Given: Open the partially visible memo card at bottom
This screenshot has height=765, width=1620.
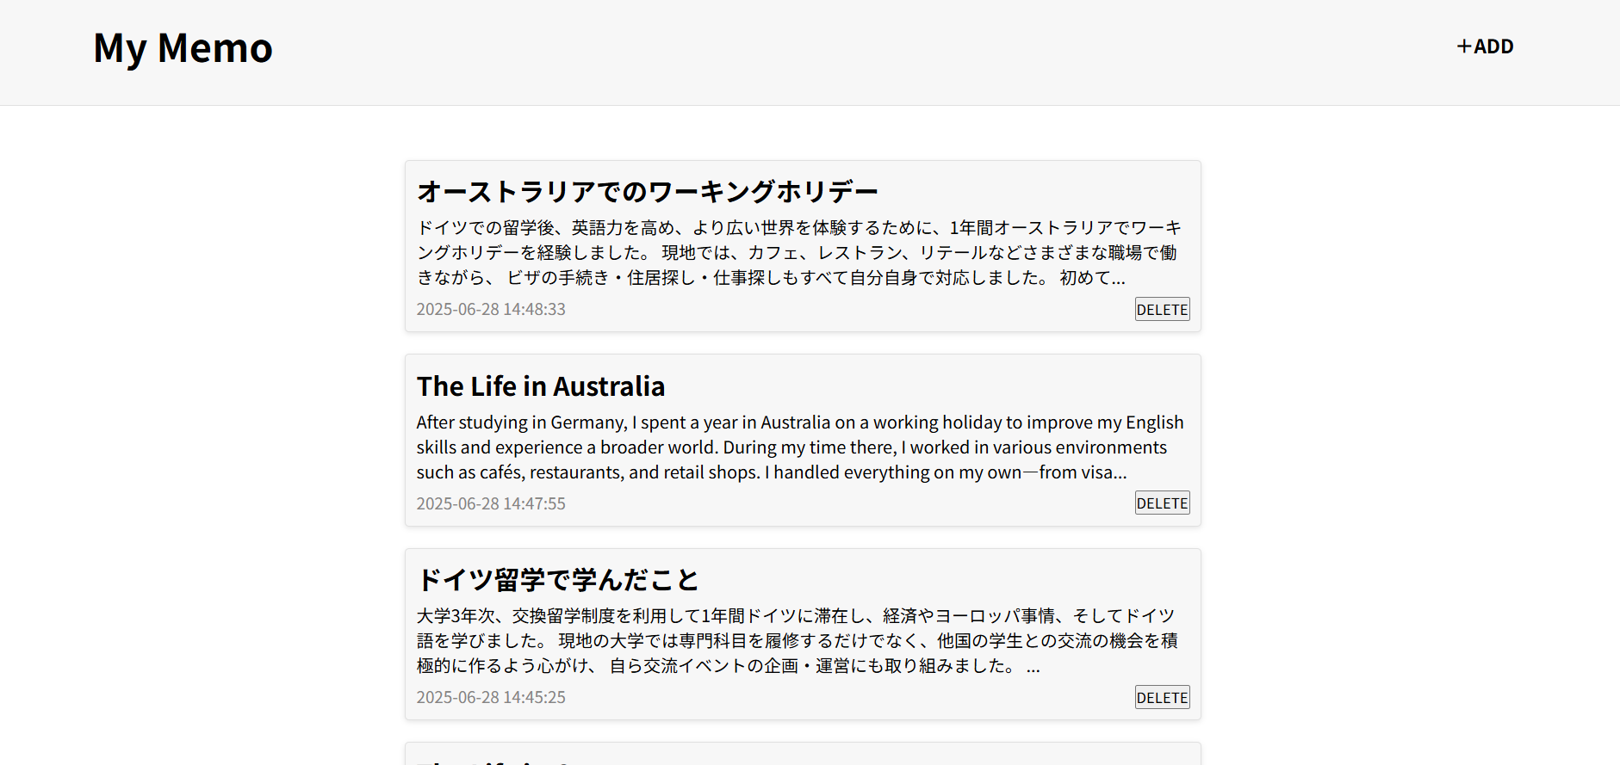Looking at the screenshot, I should point(802,755).
